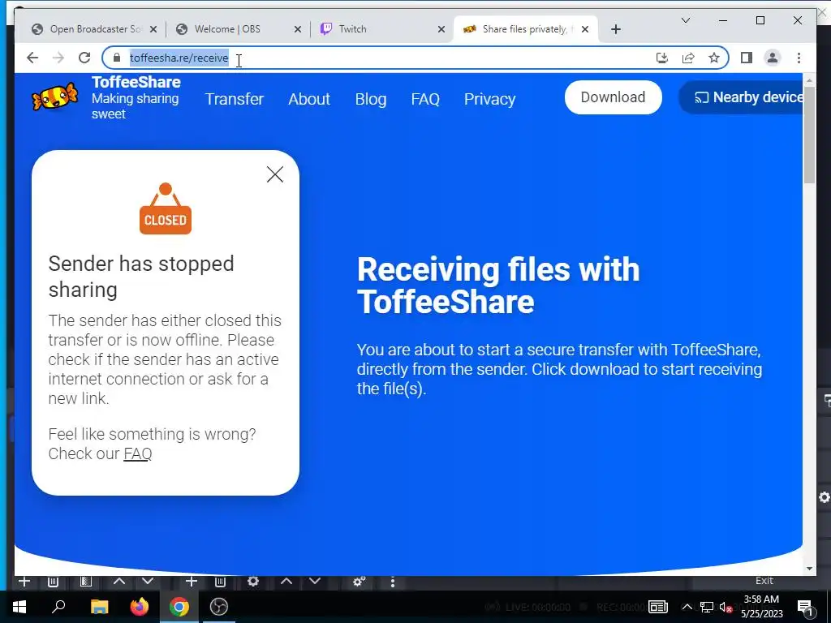
Task: Reload the ToffeeShare page
Action: (x=84, y=58)
